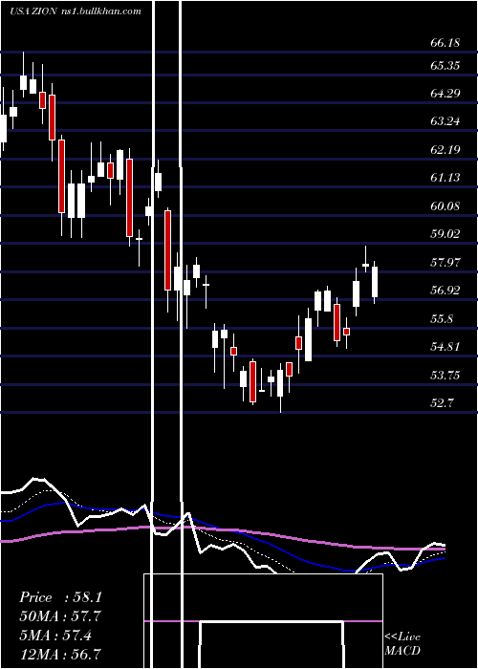
Task: Click the 54.81 price axis label
Action: (x=445, y=346)
